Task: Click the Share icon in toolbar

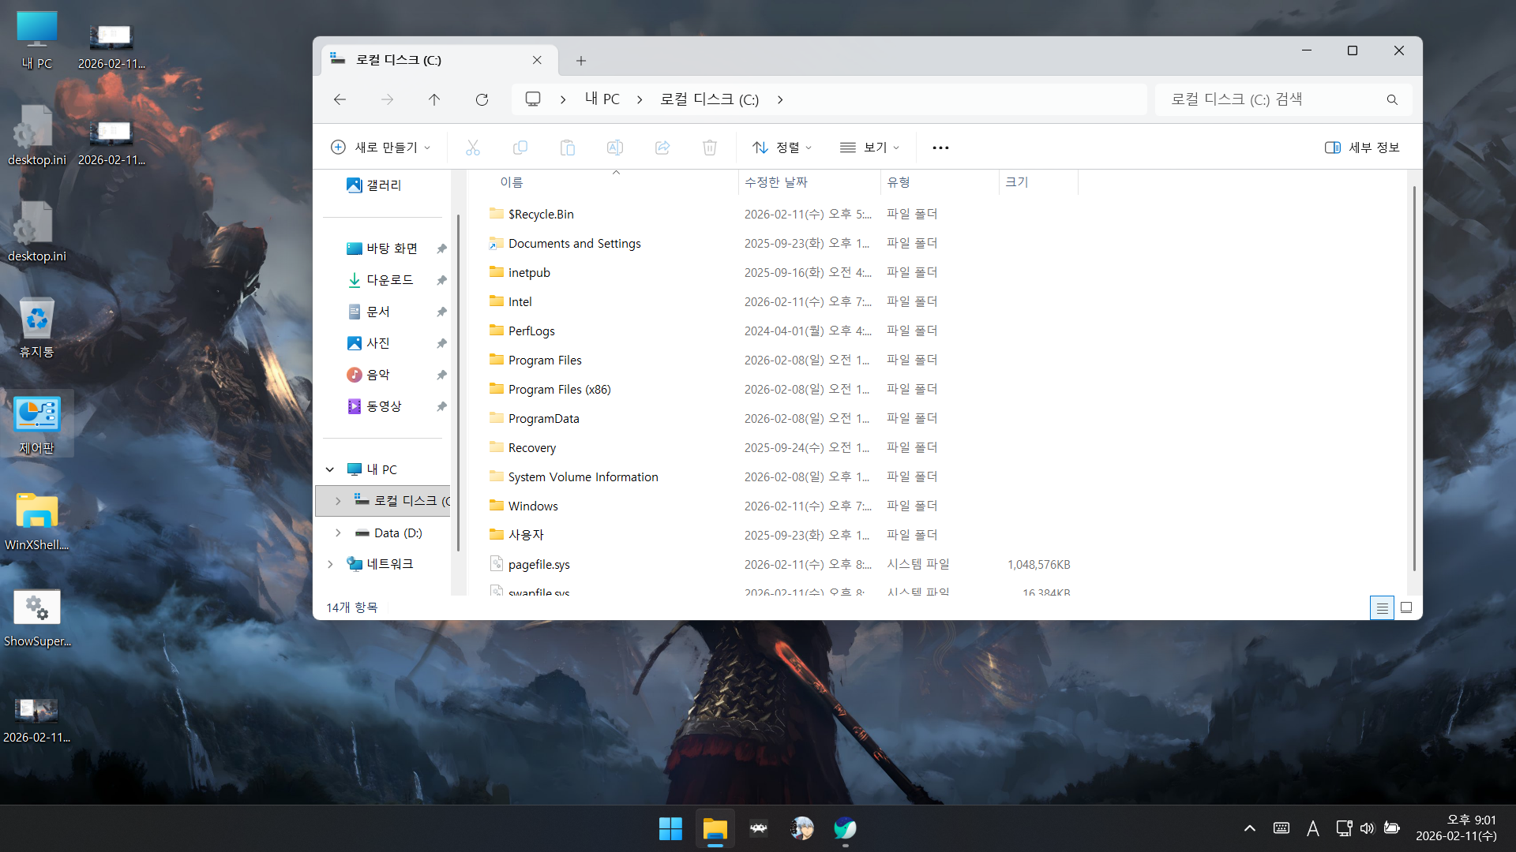Action: click(x=662, y=148)
